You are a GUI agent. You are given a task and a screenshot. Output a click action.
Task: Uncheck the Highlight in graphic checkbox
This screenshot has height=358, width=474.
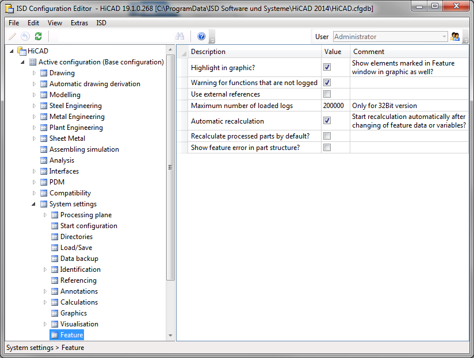327,67
